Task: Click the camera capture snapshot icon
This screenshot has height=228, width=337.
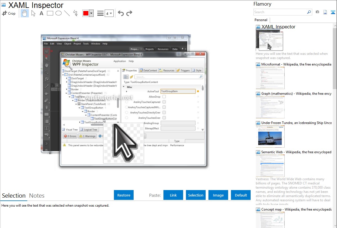Action: pyautogui.click(x=317, y=12)
